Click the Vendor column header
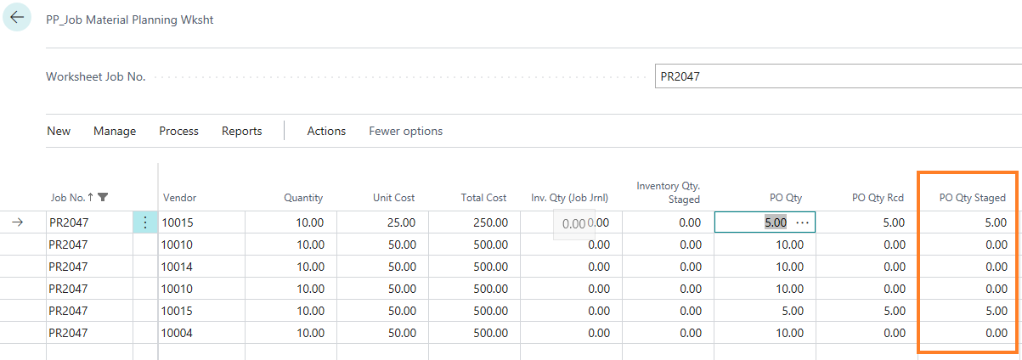The image size is (1022, 360). (x=179, y=198)
